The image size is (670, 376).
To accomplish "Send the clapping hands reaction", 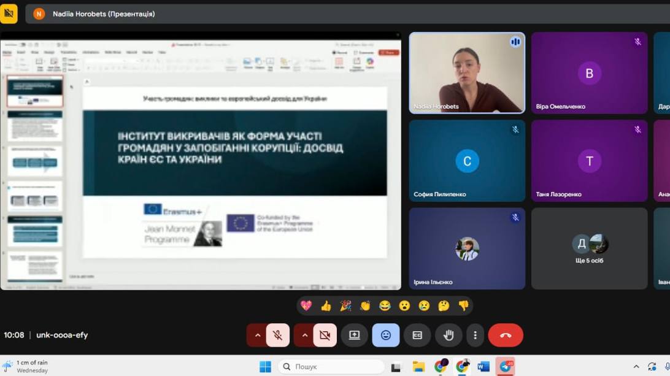I will point(365,305).
